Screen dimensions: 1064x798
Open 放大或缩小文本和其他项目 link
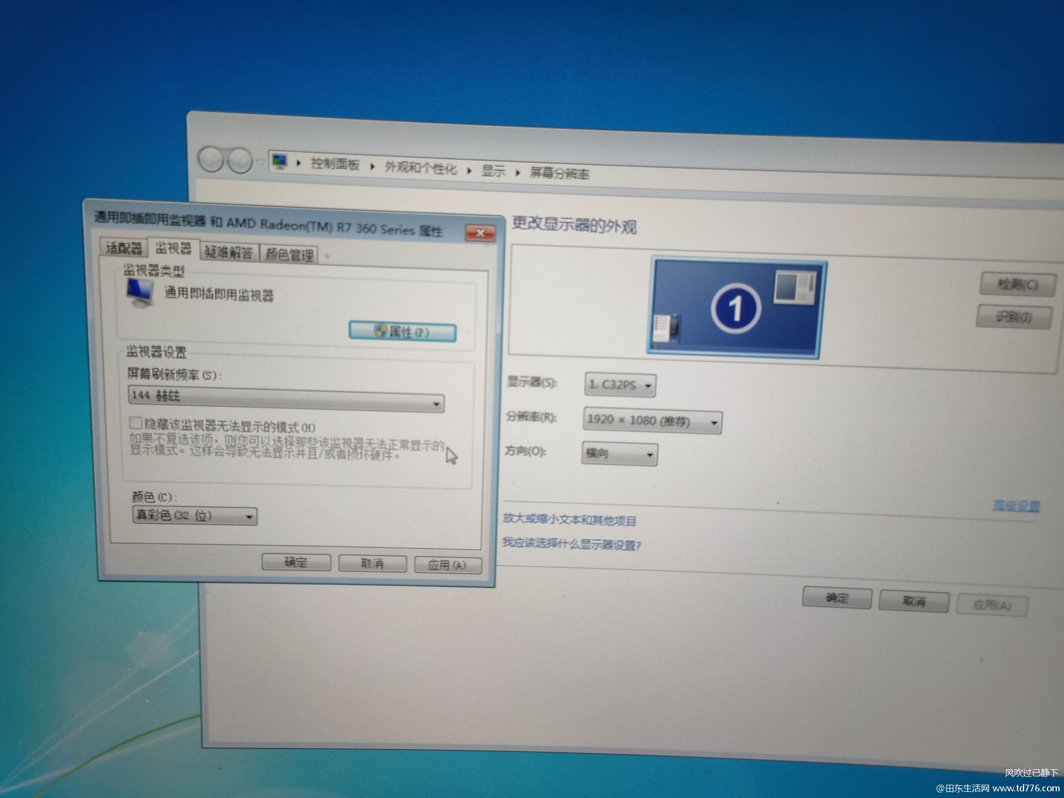[570, 520]
